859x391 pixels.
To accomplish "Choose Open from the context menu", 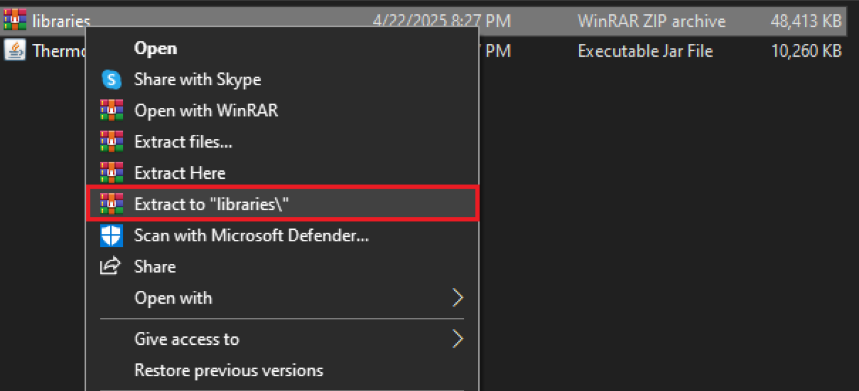I will pos(282,48).
